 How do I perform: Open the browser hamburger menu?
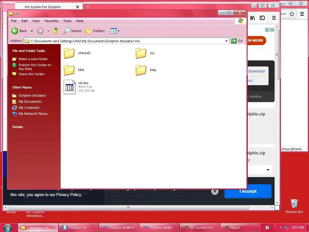(274, 18)
